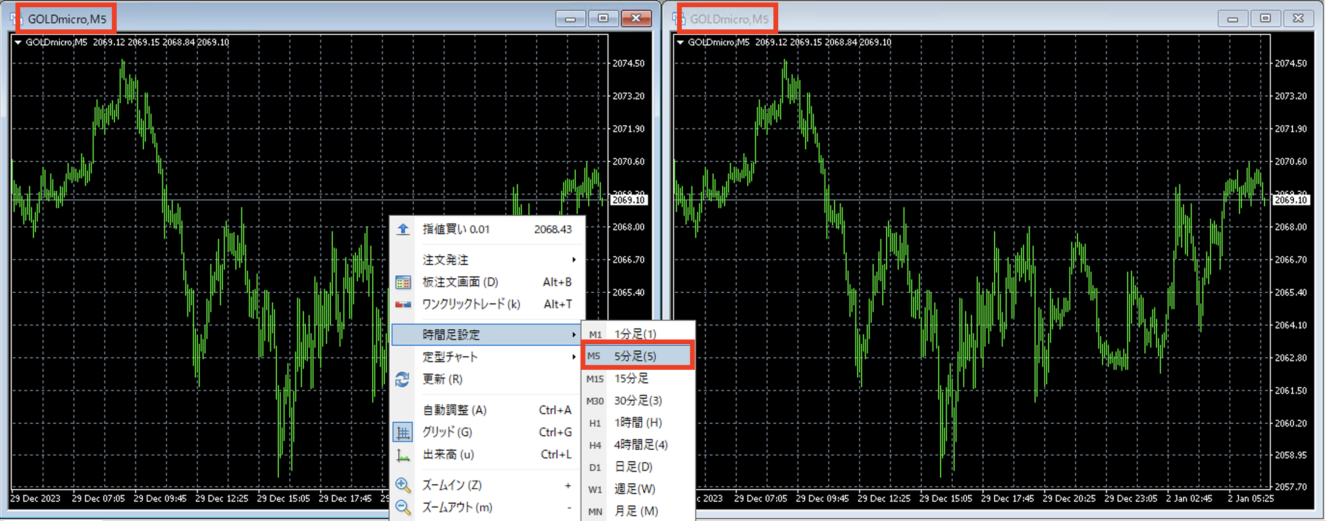Click the zoom-out magnifier icon
Image resolution: width=1326 pixels, height=521 pixels.
[403, 508]
